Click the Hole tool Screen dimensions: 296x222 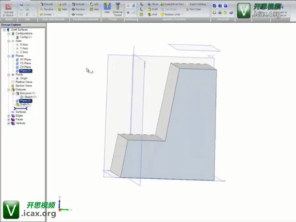click(107, 9)
